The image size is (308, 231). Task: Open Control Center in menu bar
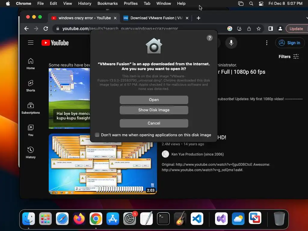coord(261,3)
